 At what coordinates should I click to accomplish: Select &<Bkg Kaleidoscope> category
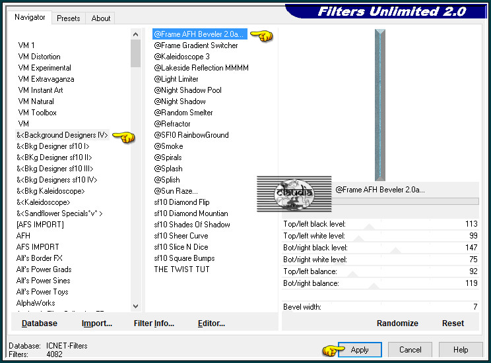pyautogui.click(x=50, y=191)
